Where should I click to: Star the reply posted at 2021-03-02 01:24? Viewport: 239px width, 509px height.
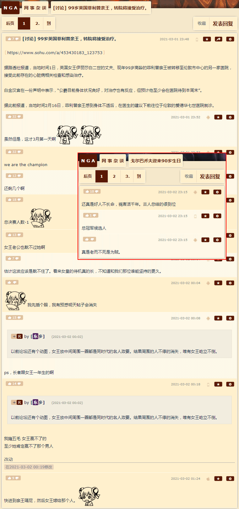(218, 478)
